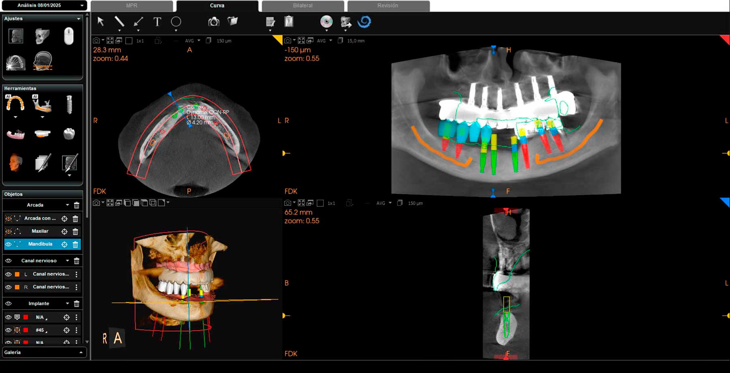
Task: Open the Bilateral tab
Action: (x=303, y=6)
